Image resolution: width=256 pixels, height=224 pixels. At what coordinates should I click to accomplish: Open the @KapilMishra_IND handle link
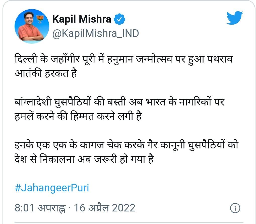95,33
